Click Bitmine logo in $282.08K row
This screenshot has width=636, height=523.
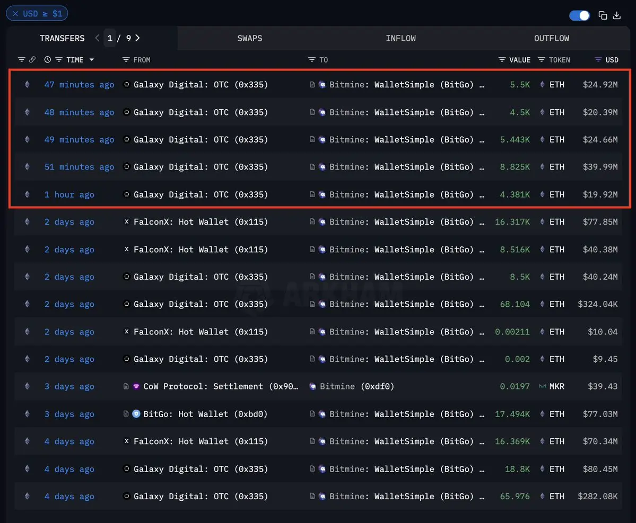coord(322,496)
